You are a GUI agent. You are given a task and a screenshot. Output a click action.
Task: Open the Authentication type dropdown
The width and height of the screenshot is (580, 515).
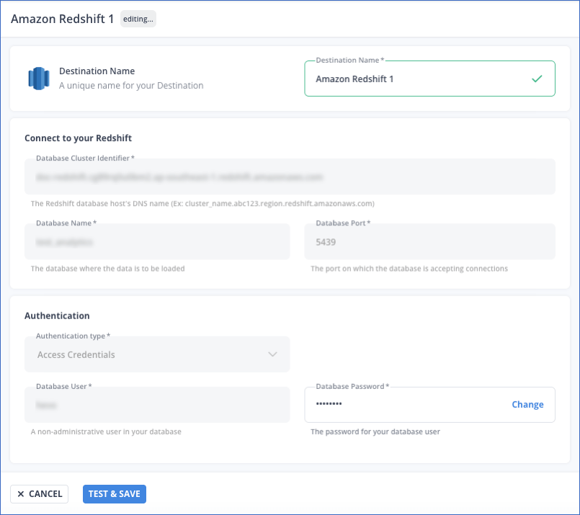point(157,354)
